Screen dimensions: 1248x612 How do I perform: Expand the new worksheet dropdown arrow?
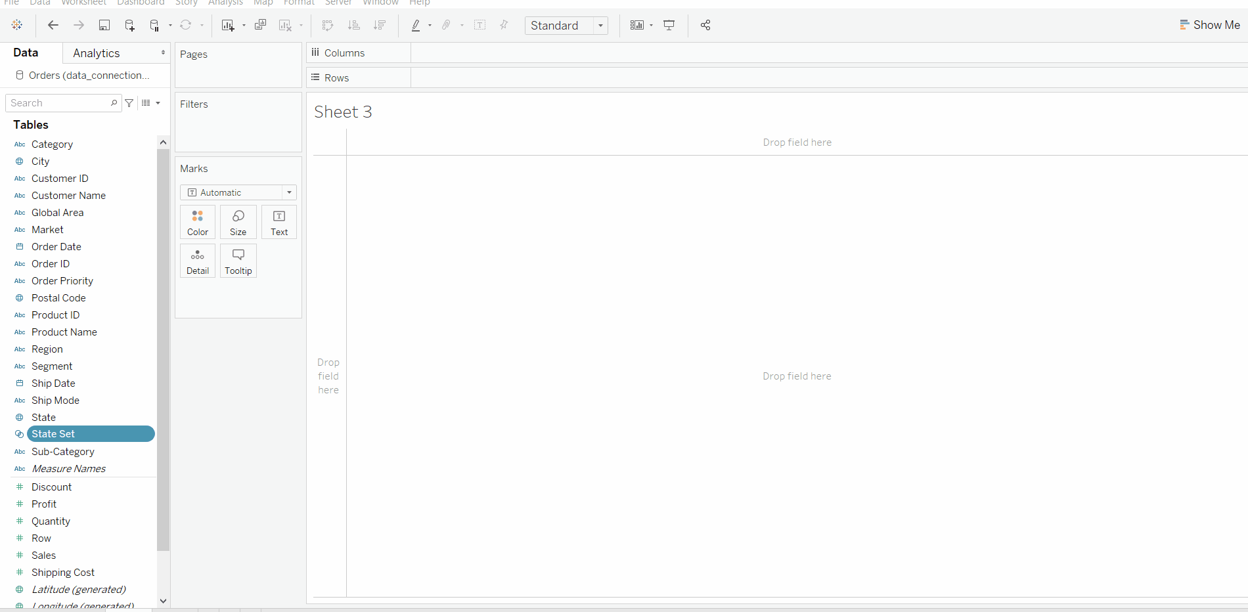[x=244, y=26]
